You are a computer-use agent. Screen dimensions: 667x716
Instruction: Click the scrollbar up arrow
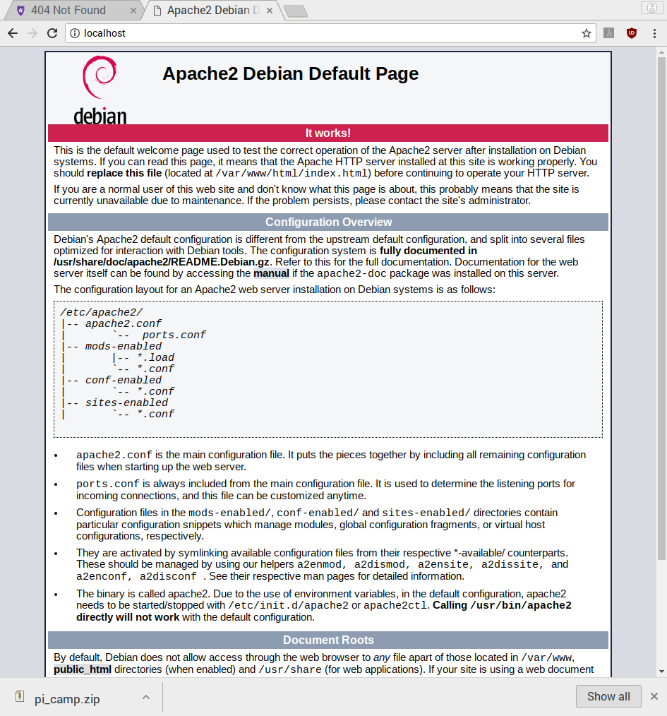click(x=661, y=52)
